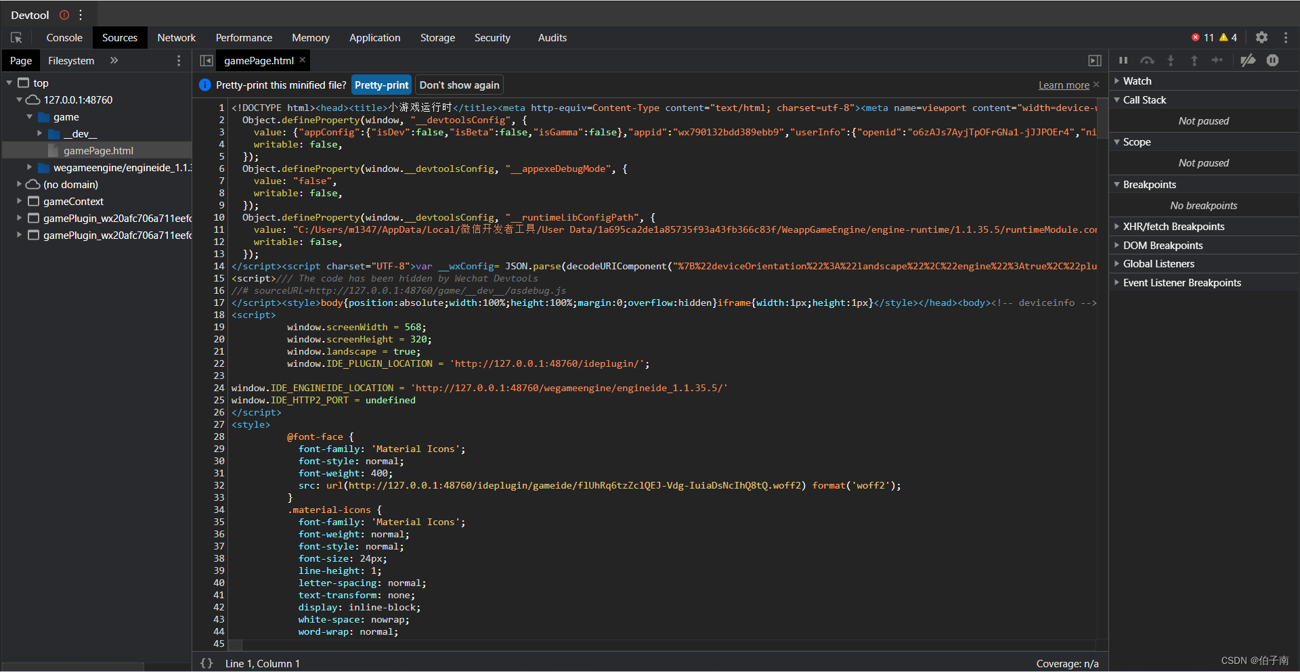This screenshot has height=672, width=1300.
Task: Expand the gameContext frame node
Action: coord(20,202)
